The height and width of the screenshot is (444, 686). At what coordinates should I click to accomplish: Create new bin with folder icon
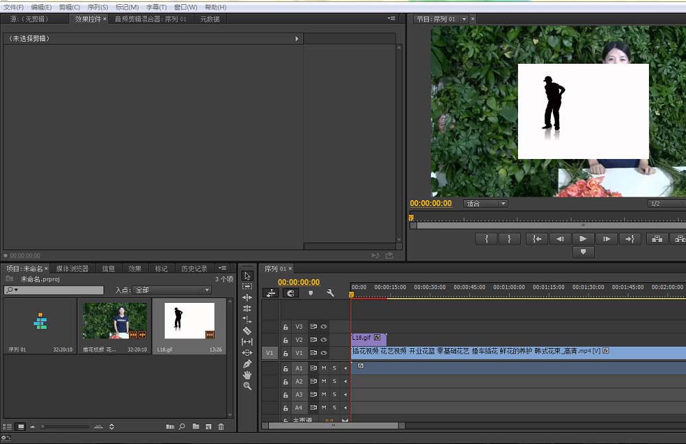pos(196,427)
